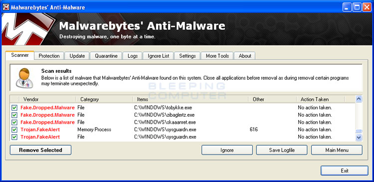The height and width of the screenshot is (182, 374).
Task: Click the Remove Selected button
Action: coord(40,150)
